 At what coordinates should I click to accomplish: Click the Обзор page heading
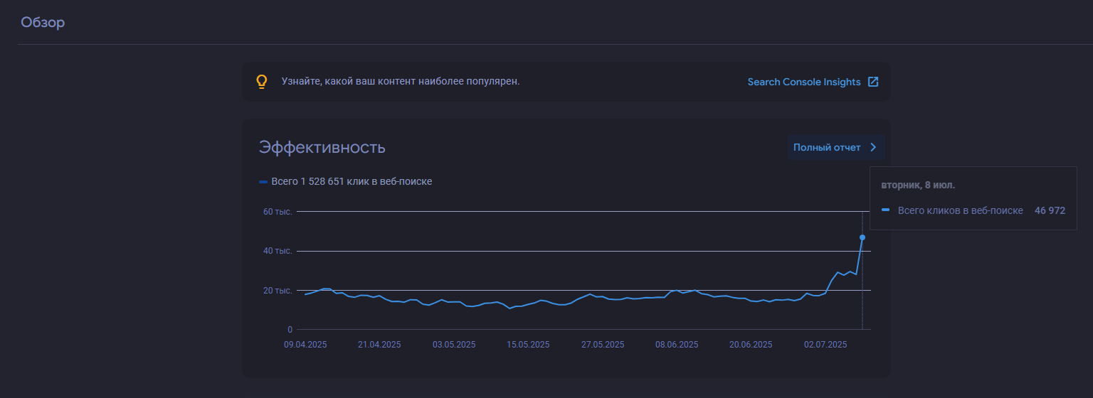click(43, 23)
